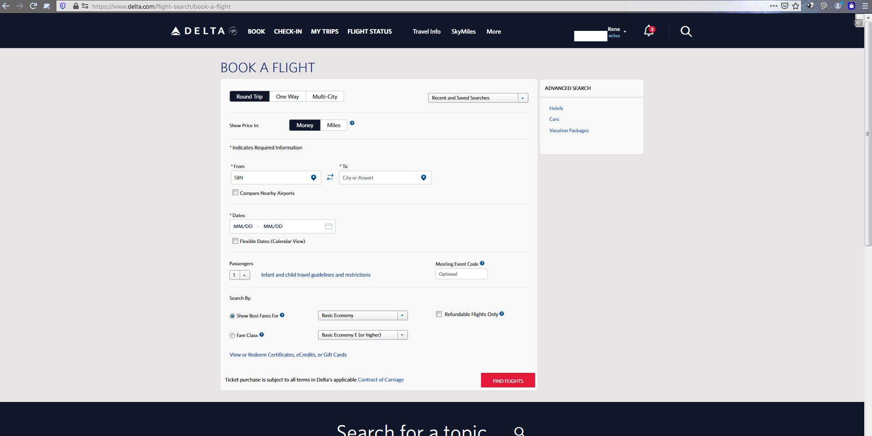Open the notifications bell with 3 alerts
Viewport: 872px width, 436px height.
pyautogui.click(x=649, y=31)
